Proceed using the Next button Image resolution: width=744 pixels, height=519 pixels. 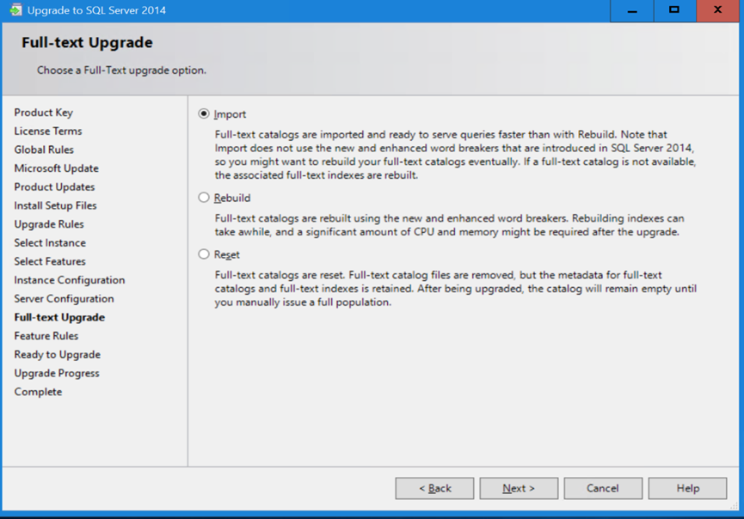click(519, 488)
